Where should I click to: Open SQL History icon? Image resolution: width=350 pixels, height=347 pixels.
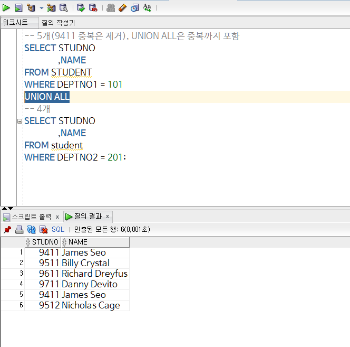point(135,8)
